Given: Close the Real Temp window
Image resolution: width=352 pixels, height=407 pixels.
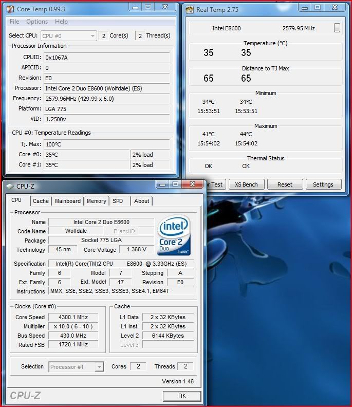Looking at the screenshot, I should coord(335,8).
